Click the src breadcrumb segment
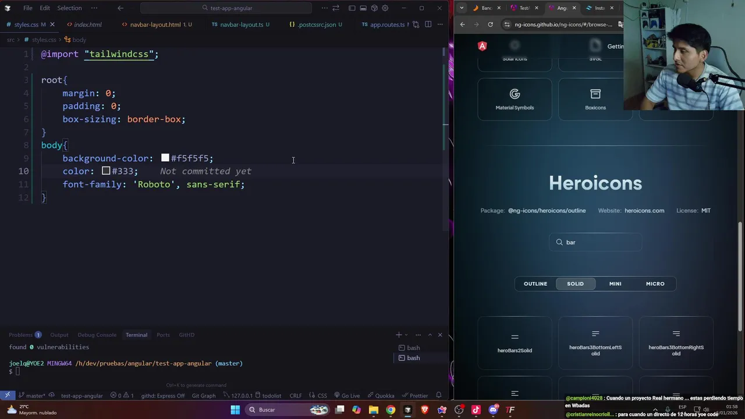Screen dimensions: 745x419 click(10, 40)
